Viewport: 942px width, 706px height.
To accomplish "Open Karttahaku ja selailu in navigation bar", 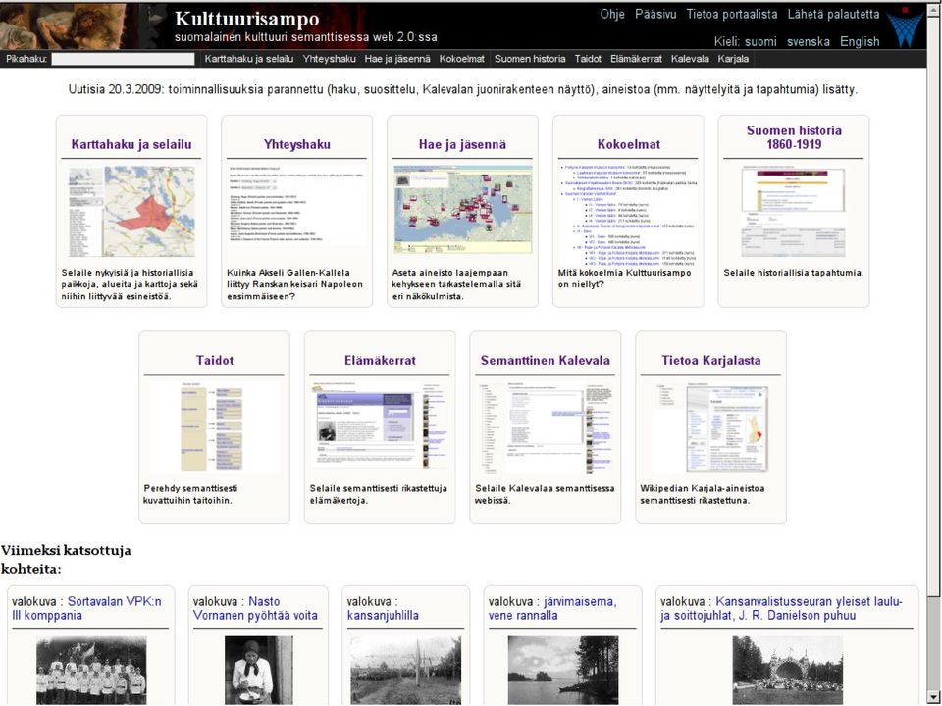I will click(x=248, y=59).
